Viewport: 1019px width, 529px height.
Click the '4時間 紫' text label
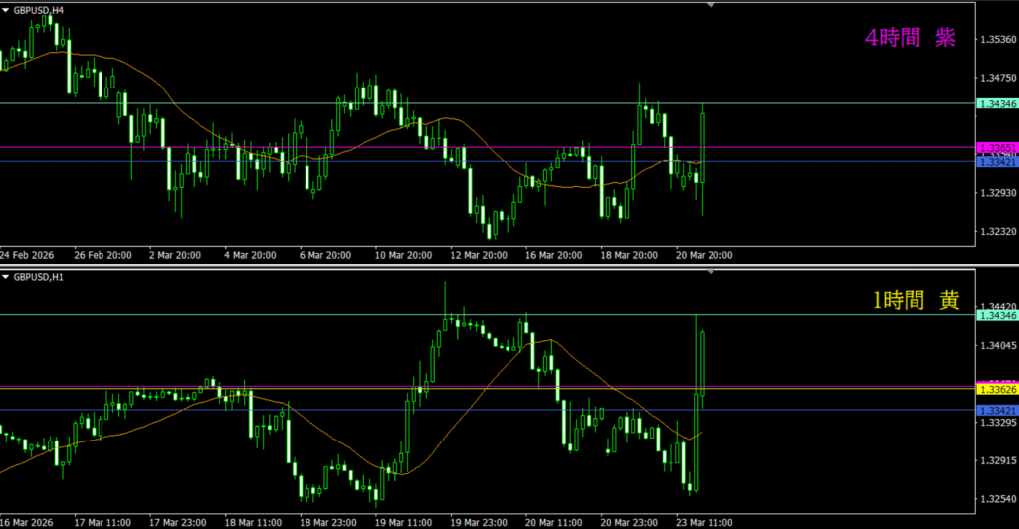tap(911, 38)
